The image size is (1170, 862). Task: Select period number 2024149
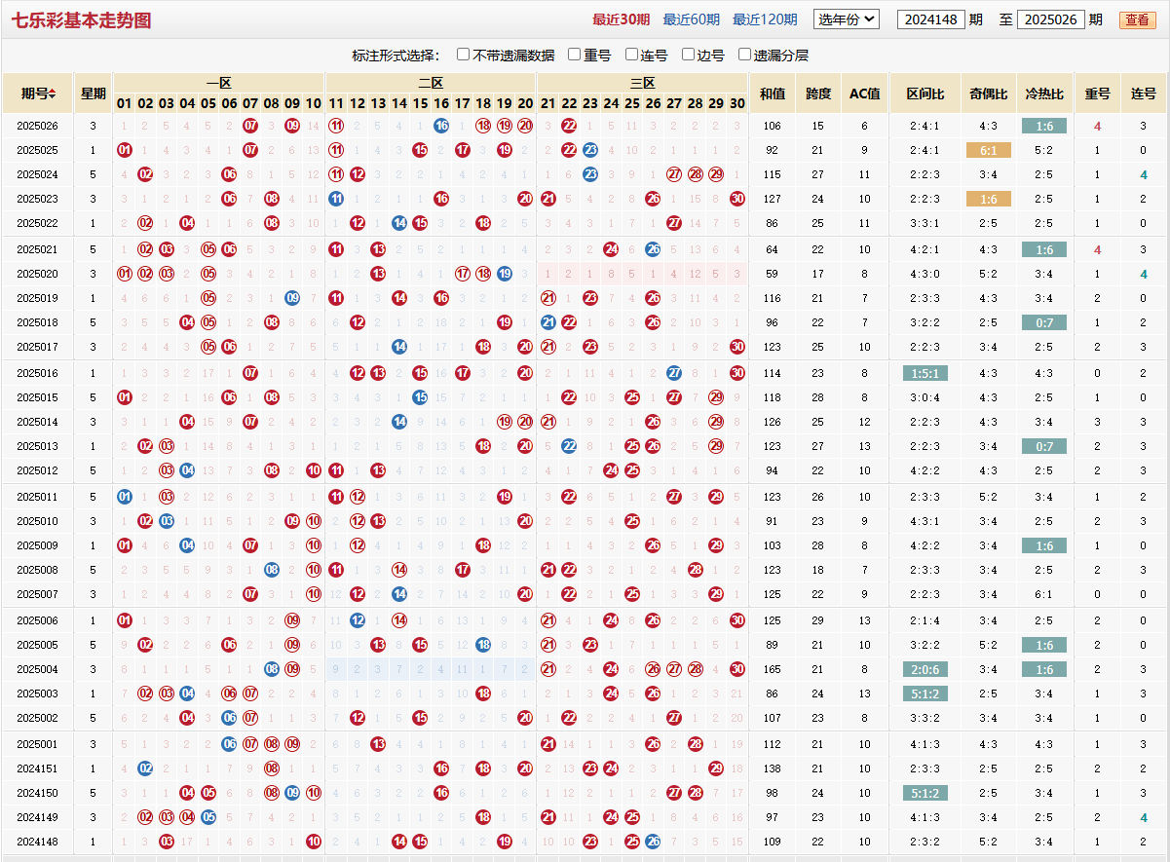(x=37, y=817)
